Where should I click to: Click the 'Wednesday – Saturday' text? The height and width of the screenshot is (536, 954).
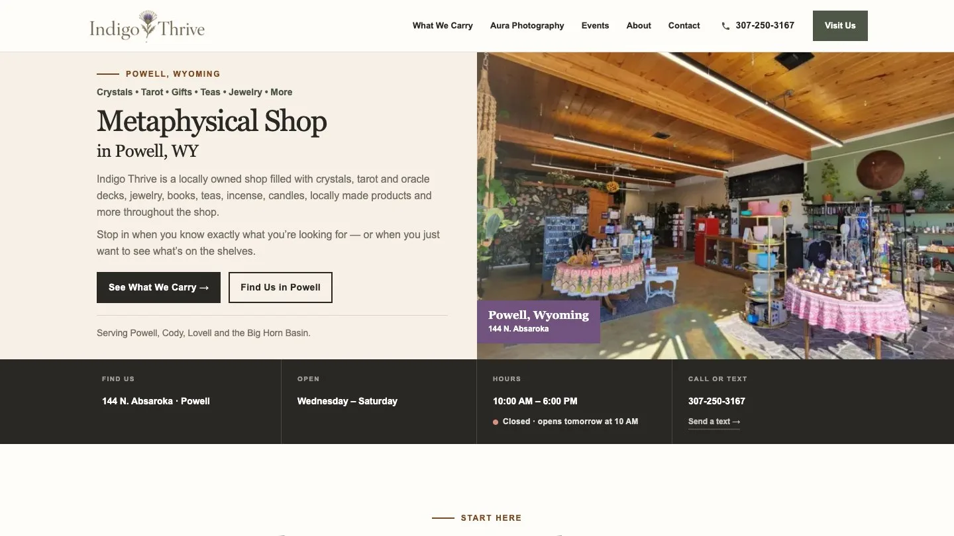(x=347, y=401)
